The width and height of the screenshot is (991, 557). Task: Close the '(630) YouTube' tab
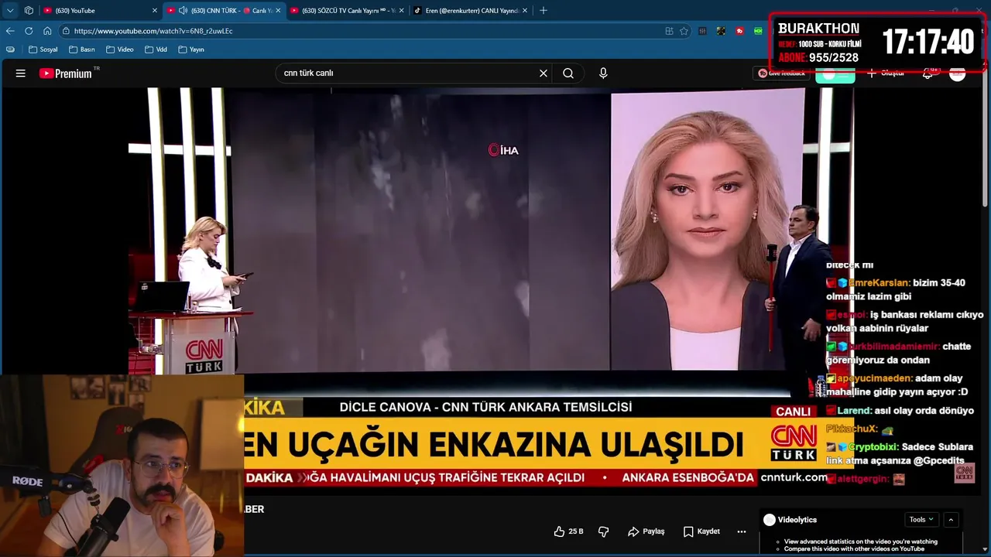(154, 10)
